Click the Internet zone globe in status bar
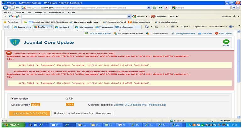Screen dimensions: 242x128 tap(171, 121)
